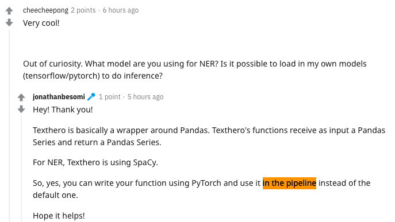Upvote cheecheepong's "Very cool!" comment
The width and height of the screenshot is (395, 222).
(9, 10)
